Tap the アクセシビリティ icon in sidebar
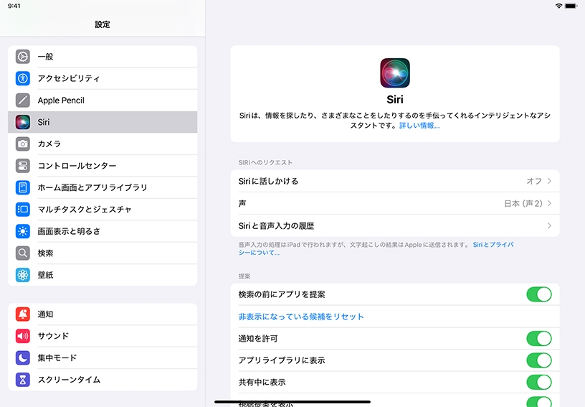Screen dimensions: 585x407 point(23,78)
